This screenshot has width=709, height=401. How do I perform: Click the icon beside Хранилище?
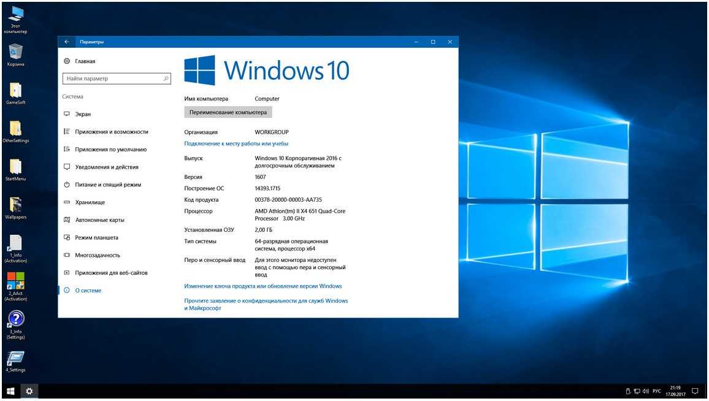click(x=67, y=202)
